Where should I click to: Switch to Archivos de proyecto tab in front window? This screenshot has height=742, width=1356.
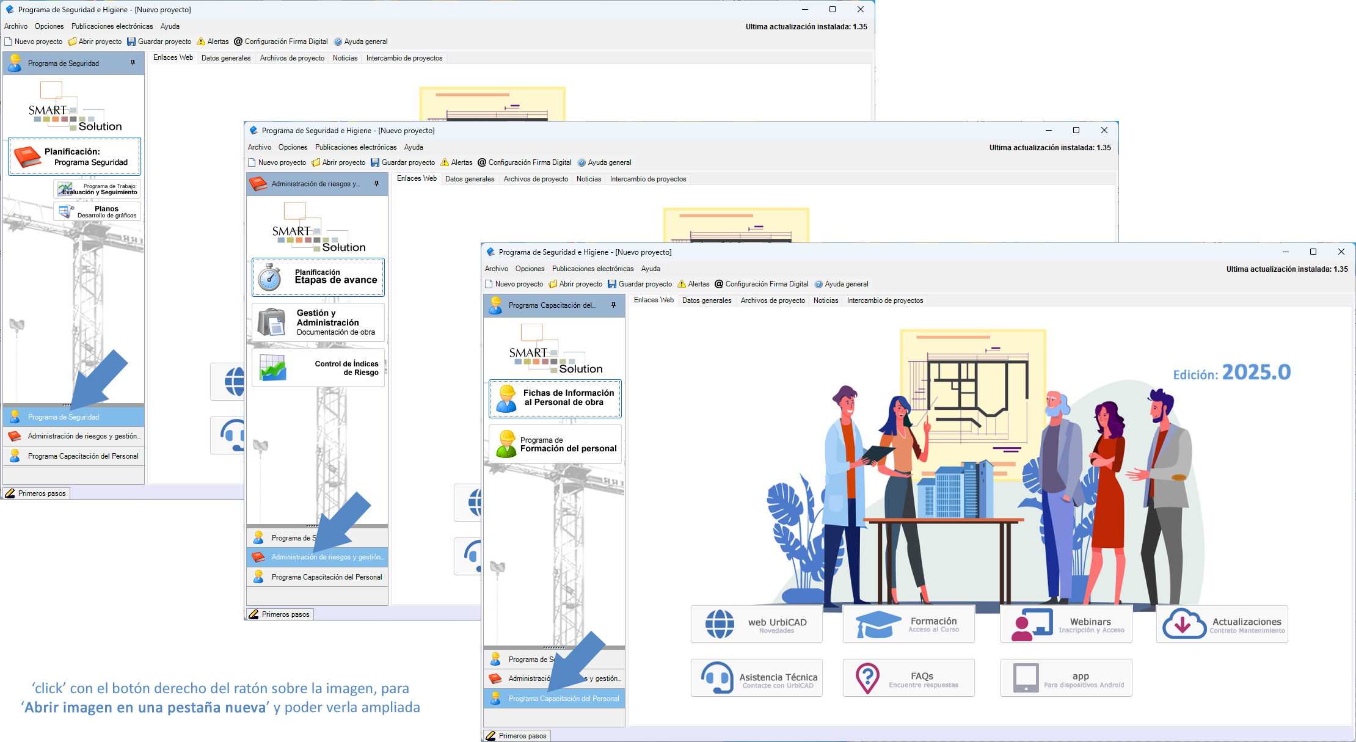(x=773, y=300)
